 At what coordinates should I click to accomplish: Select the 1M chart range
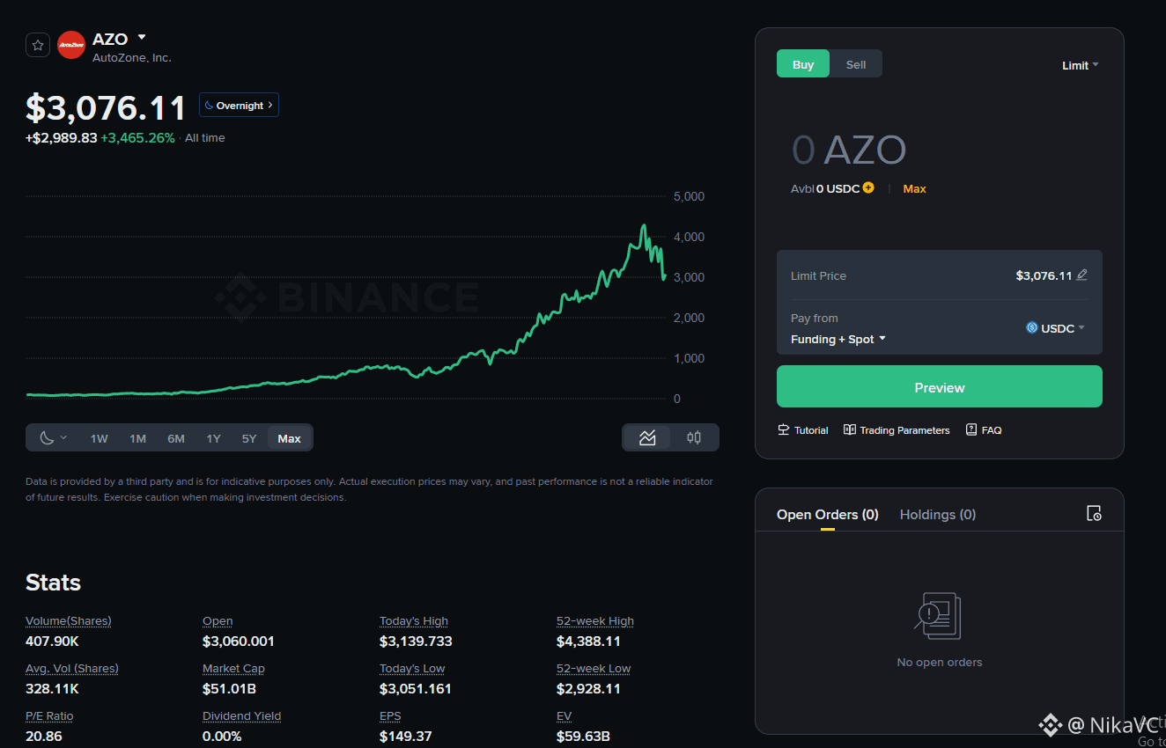137,438
